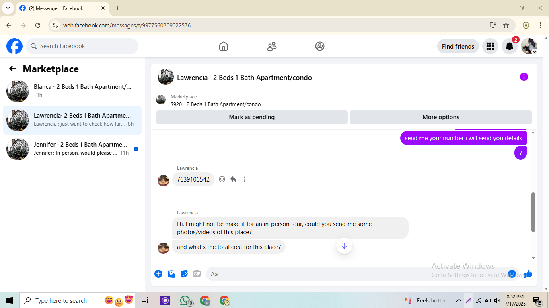
Task: Click chat scrollbar up arrow
Action: tap(533, 133)
